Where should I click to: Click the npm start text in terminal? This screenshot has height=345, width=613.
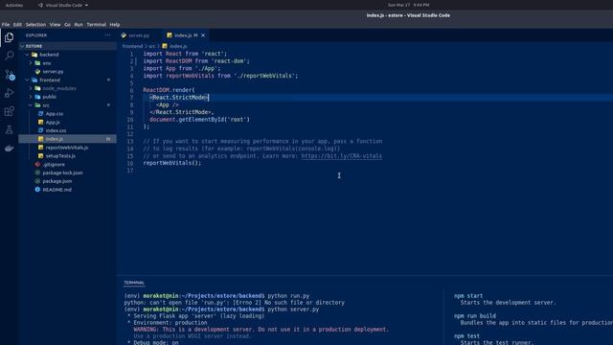pos(468,296)
